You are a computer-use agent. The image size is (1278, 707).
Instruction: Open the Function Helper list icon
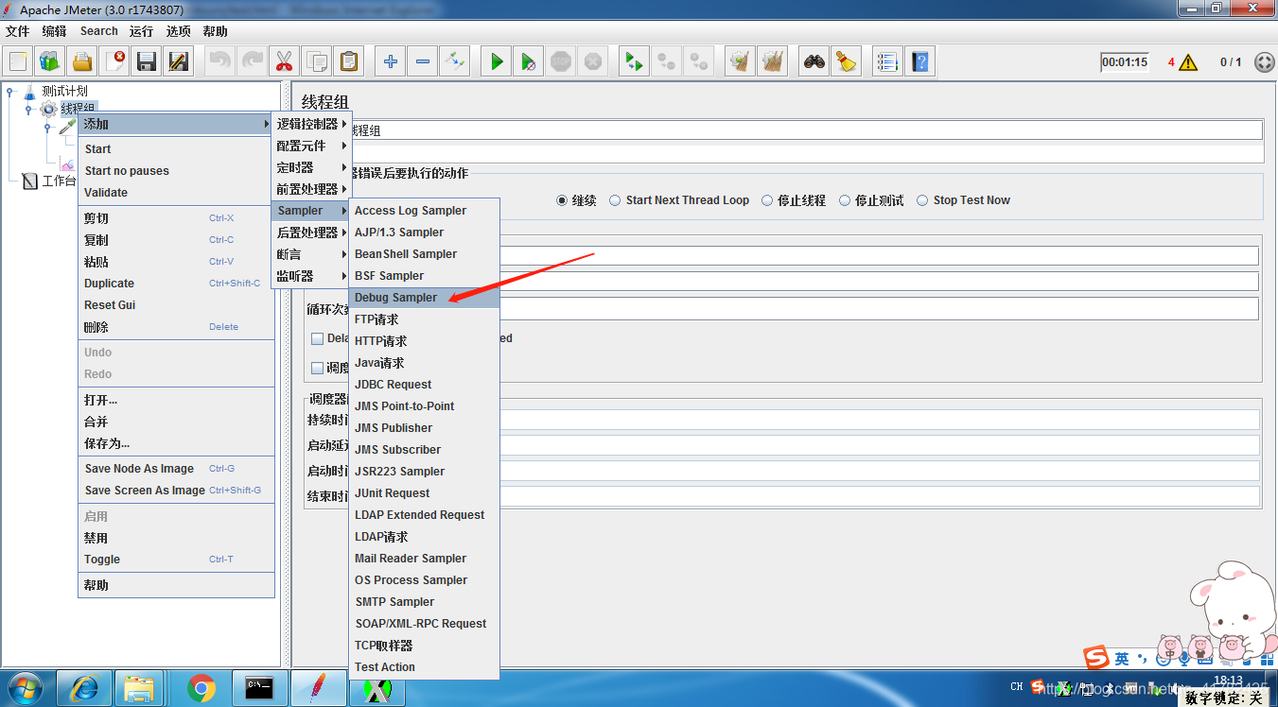[x=887, y=62]
